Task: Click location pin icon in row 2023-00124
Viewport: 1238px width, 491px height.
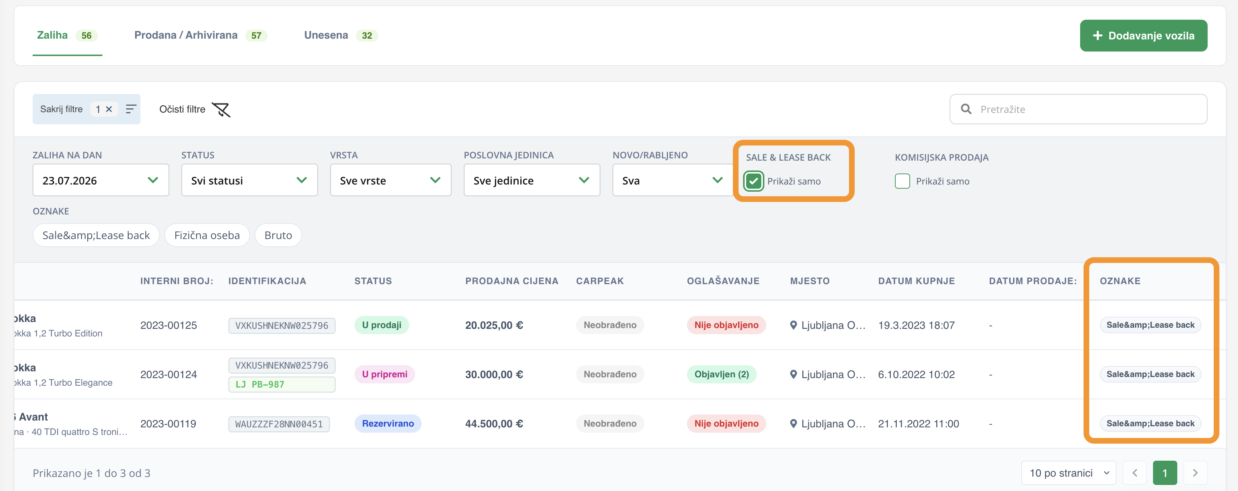Action: pos(794,374)
